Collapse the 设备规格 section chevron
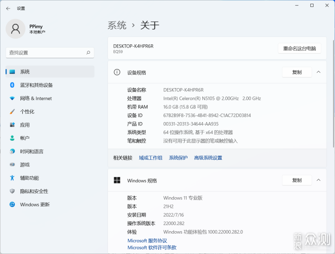Image resolution: width=335 pixels, height=254 pixels. click(318, 72)
